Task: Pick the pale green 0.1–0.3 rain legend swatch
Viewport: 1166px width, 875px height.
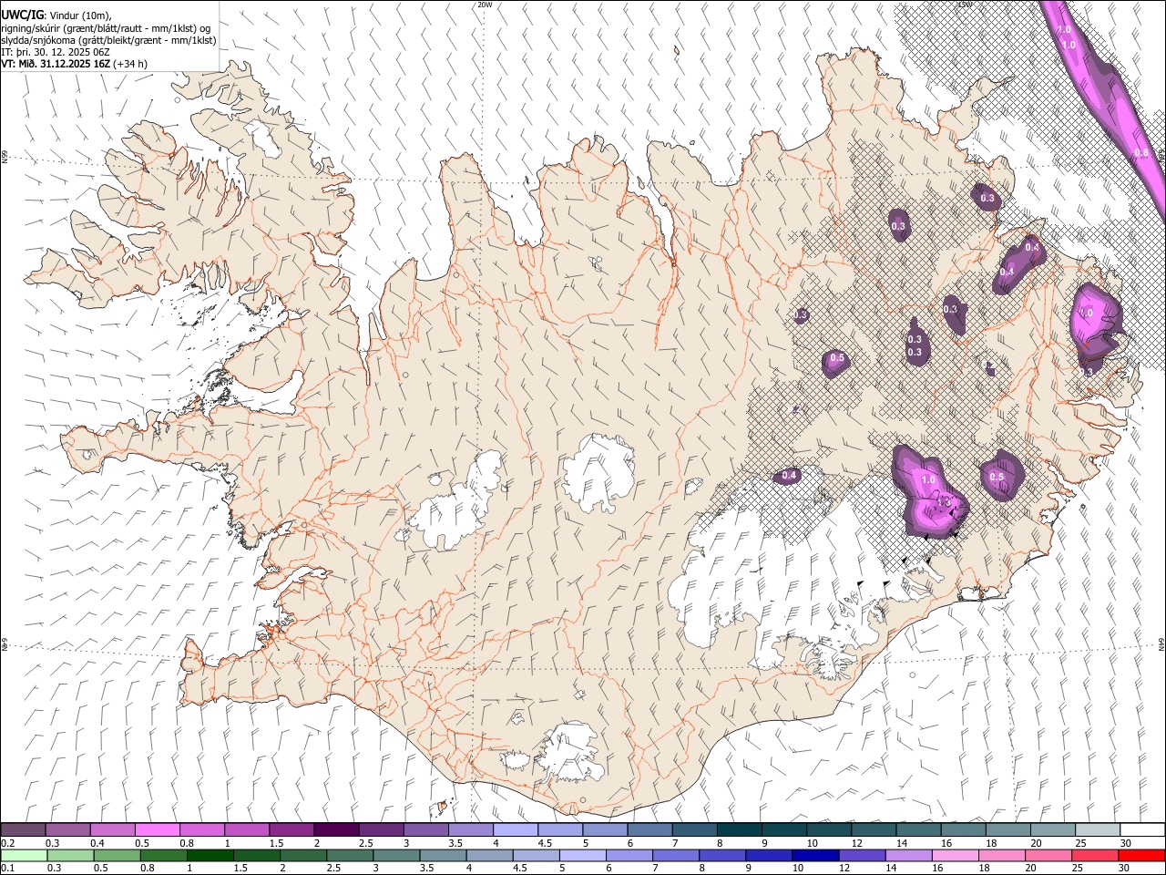Action: click(24, 856)
